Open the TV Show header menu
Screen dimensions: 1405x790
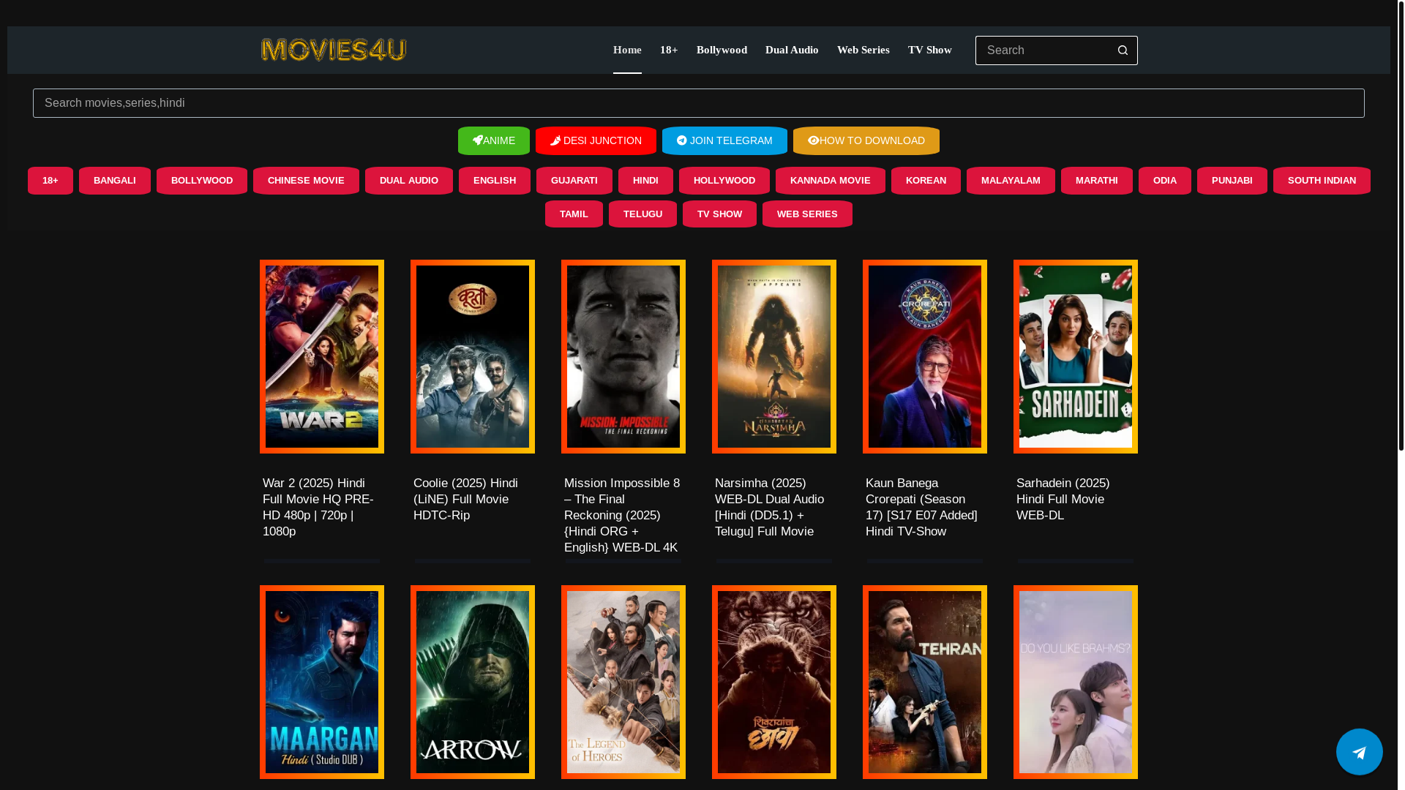pyautogui.click(x=930, y=50)
